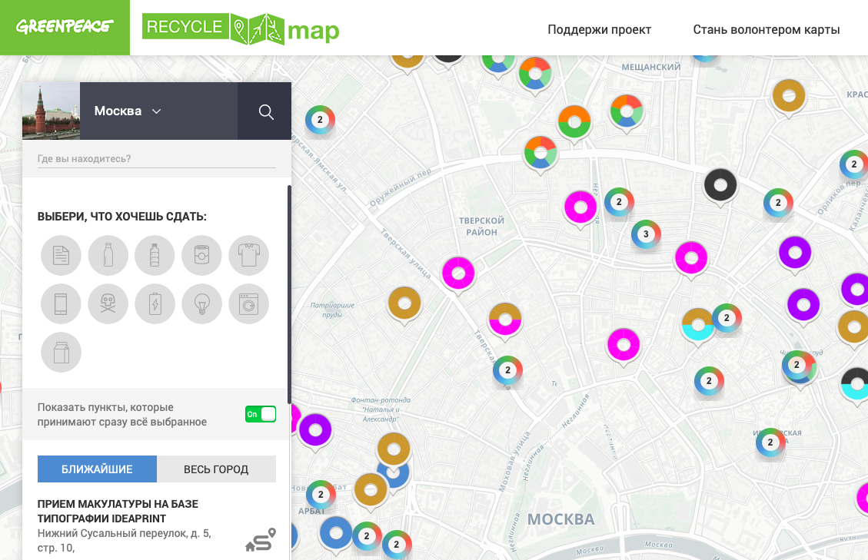Click the 'Где вы находитесь?' location field

click(156, 159)
